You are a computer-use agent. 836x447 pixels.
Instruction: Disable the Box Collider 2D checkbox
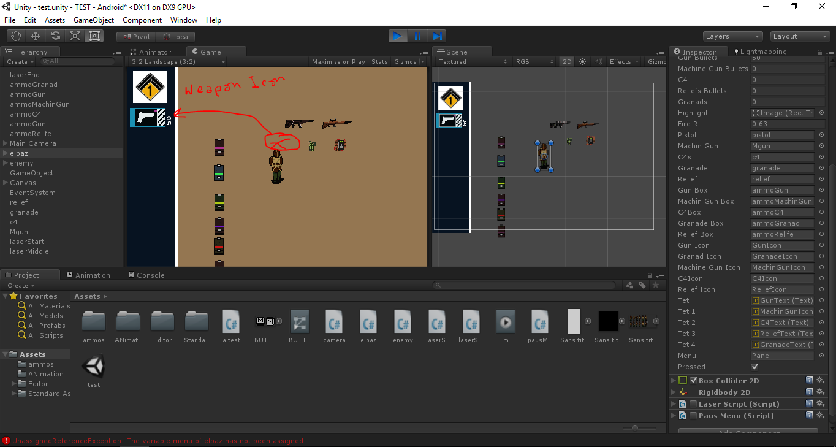pos(693,381)
